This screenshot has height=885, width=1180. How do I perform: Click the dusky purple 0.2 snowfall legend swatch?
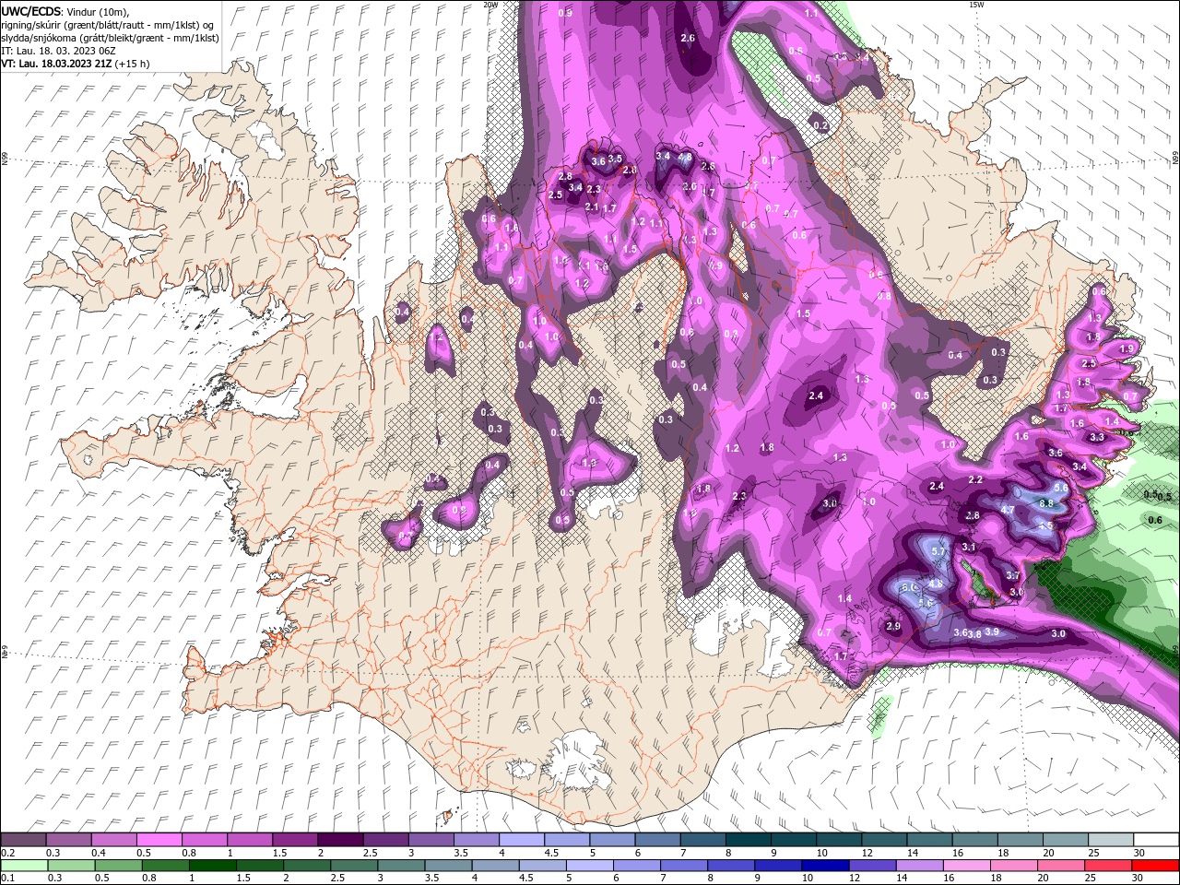point(23,840)
